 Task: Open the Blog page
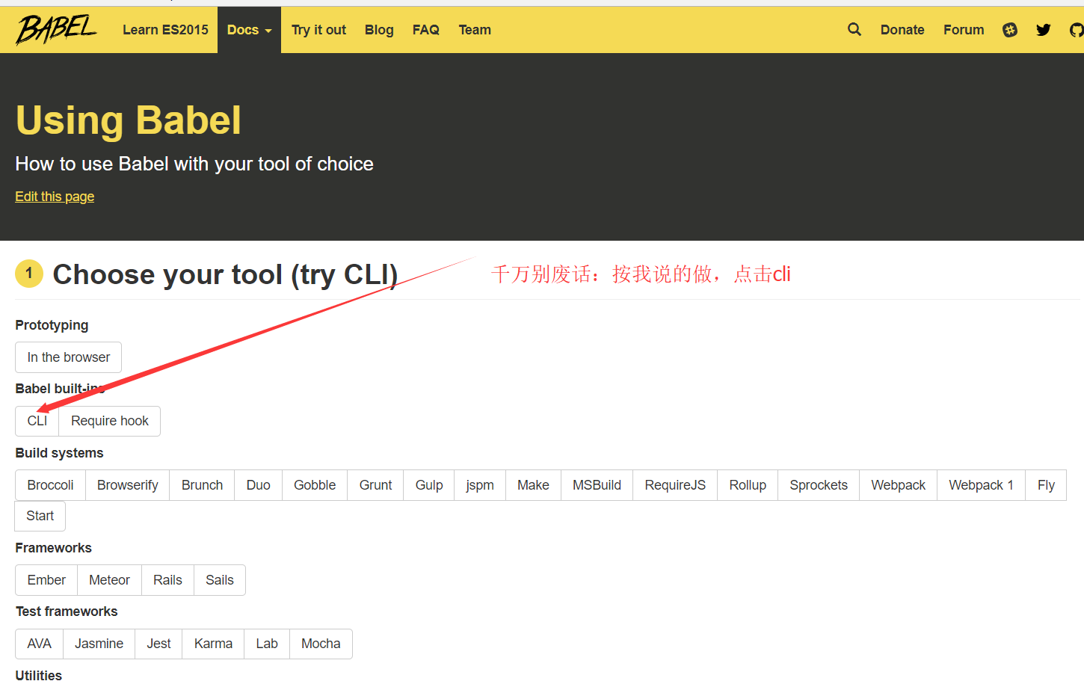(x=379, y=30)
